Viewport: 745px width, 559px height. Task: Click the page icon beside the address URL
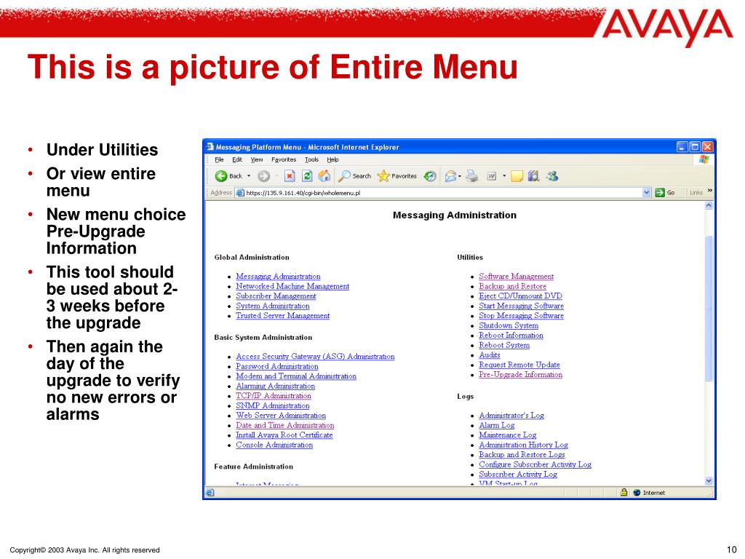[240, 192]
